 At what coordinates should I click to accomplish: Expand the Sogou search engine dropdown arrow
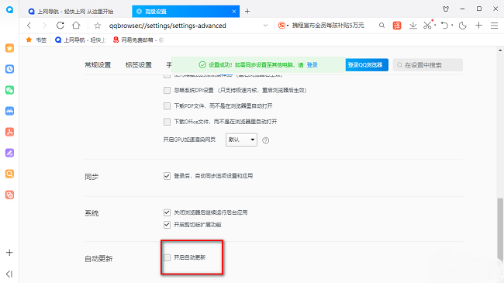click(x=288, y=26)
